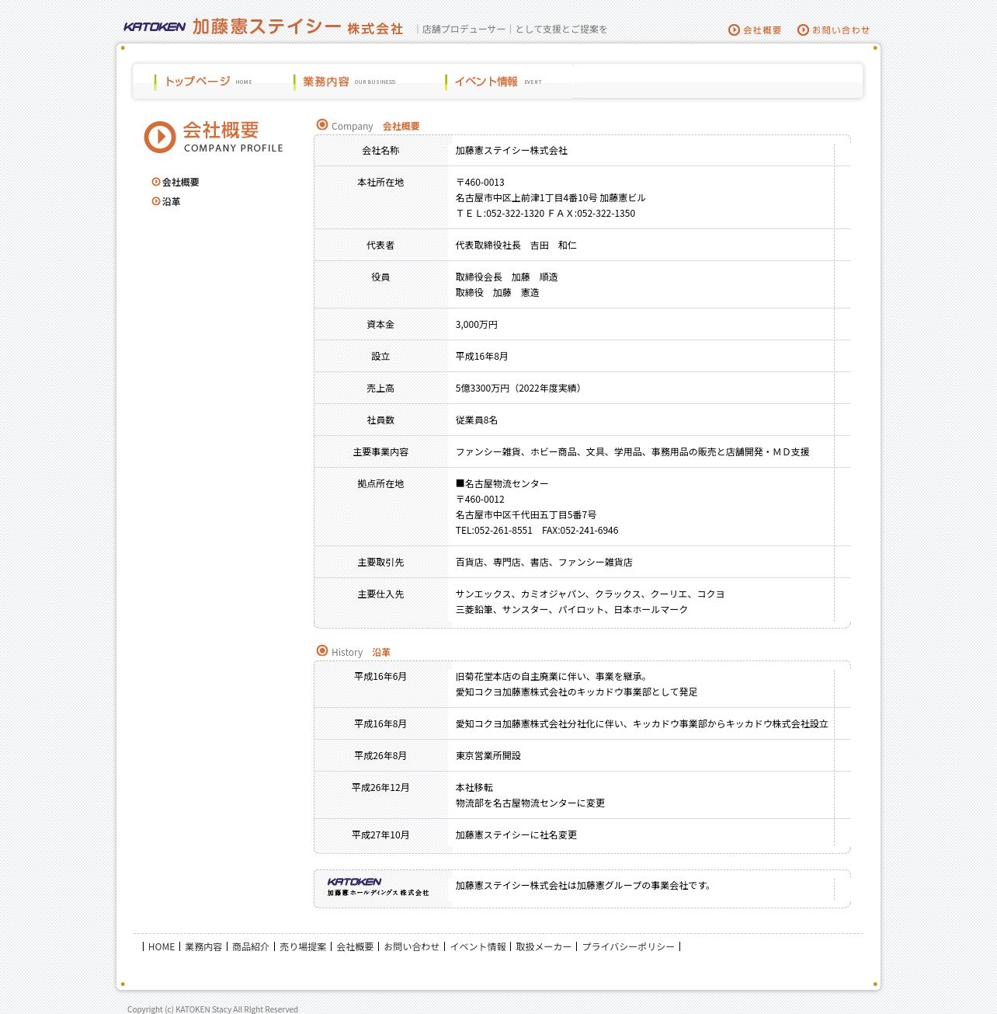Click the 加藤憲グループの事業会社です sentence

(584, 886)
